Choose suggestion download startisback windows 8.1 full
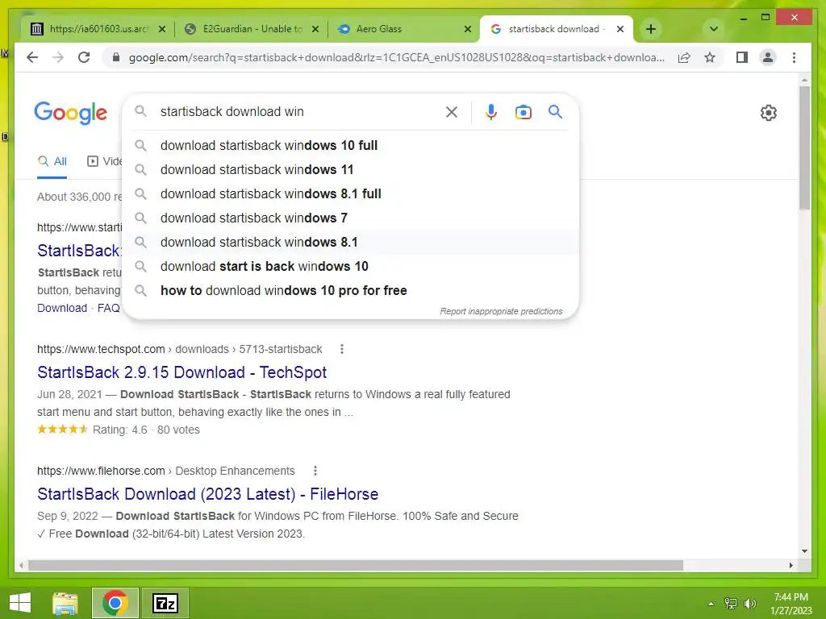The width and height of the screenshot is (826, 619). pyautogui.click(x=350, y=193)
